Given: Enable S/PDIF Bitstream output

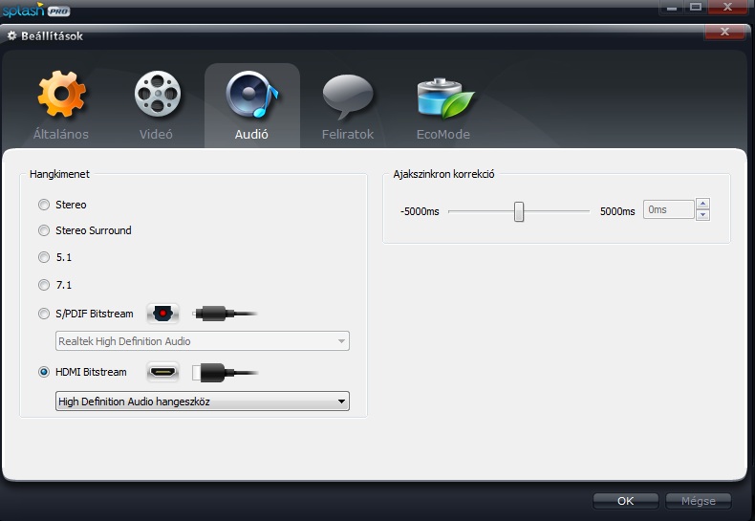Looking at the screenshot, I should (44, 314).
